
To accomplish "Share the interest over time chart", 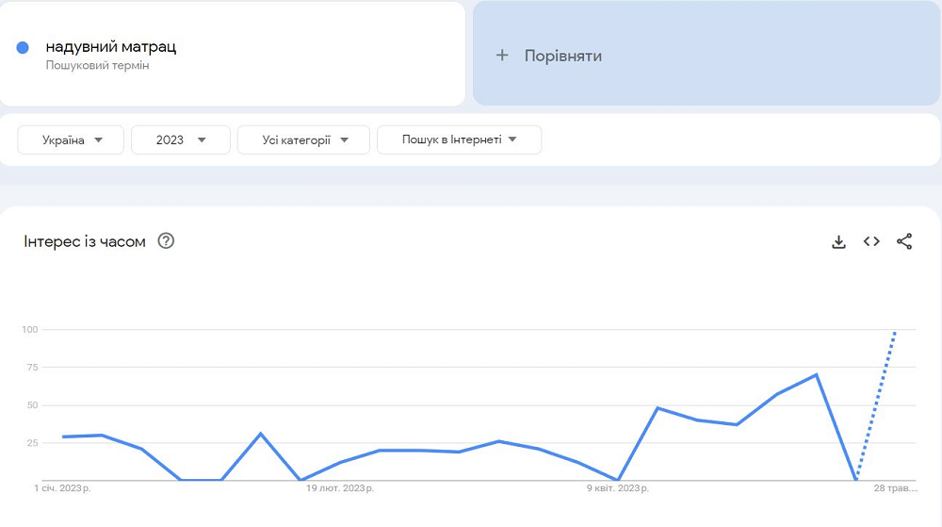I will [904, 242].
